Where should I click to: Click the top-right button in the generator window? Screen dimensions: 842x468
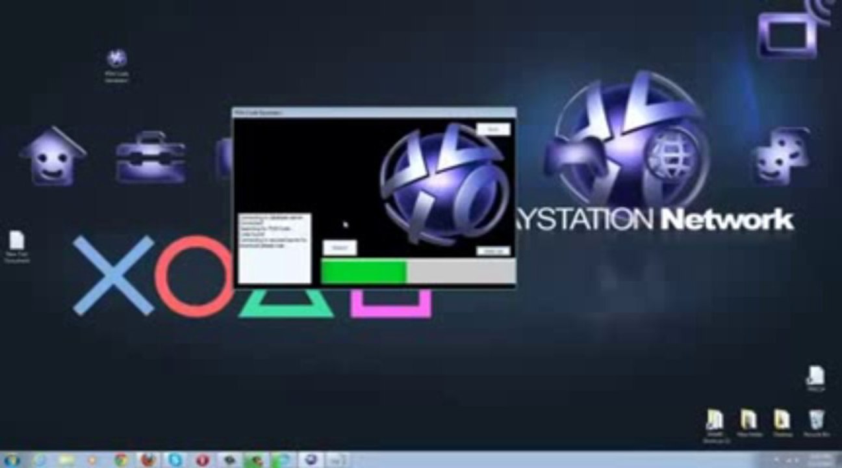493,129
